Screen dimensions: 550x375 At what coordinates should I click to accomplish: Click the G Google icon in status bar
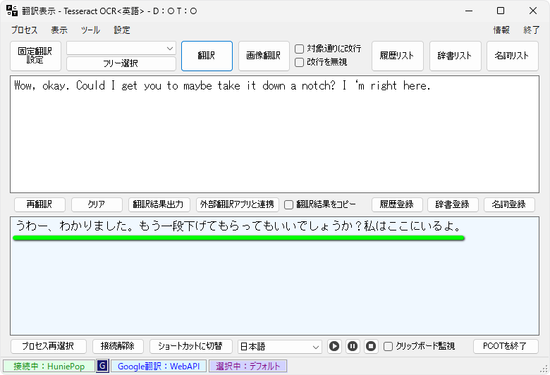[102, 367]
